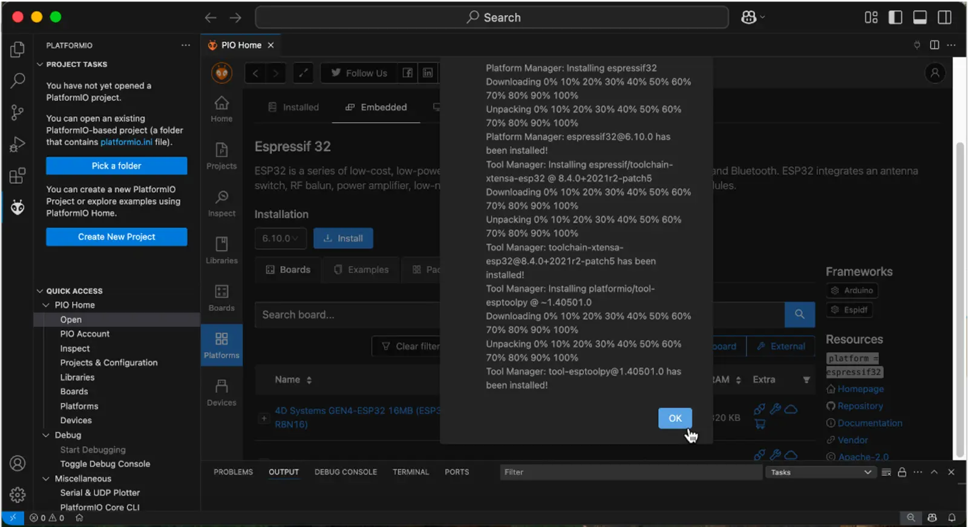Click the Arduino framework tag
Screen dimensions: 968x527
(852, 290)
